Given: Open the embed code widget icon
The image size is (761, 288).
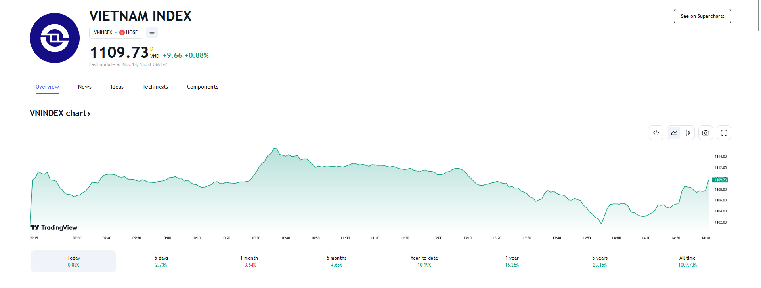Looking at the screenshot, I should click(656, 133).
